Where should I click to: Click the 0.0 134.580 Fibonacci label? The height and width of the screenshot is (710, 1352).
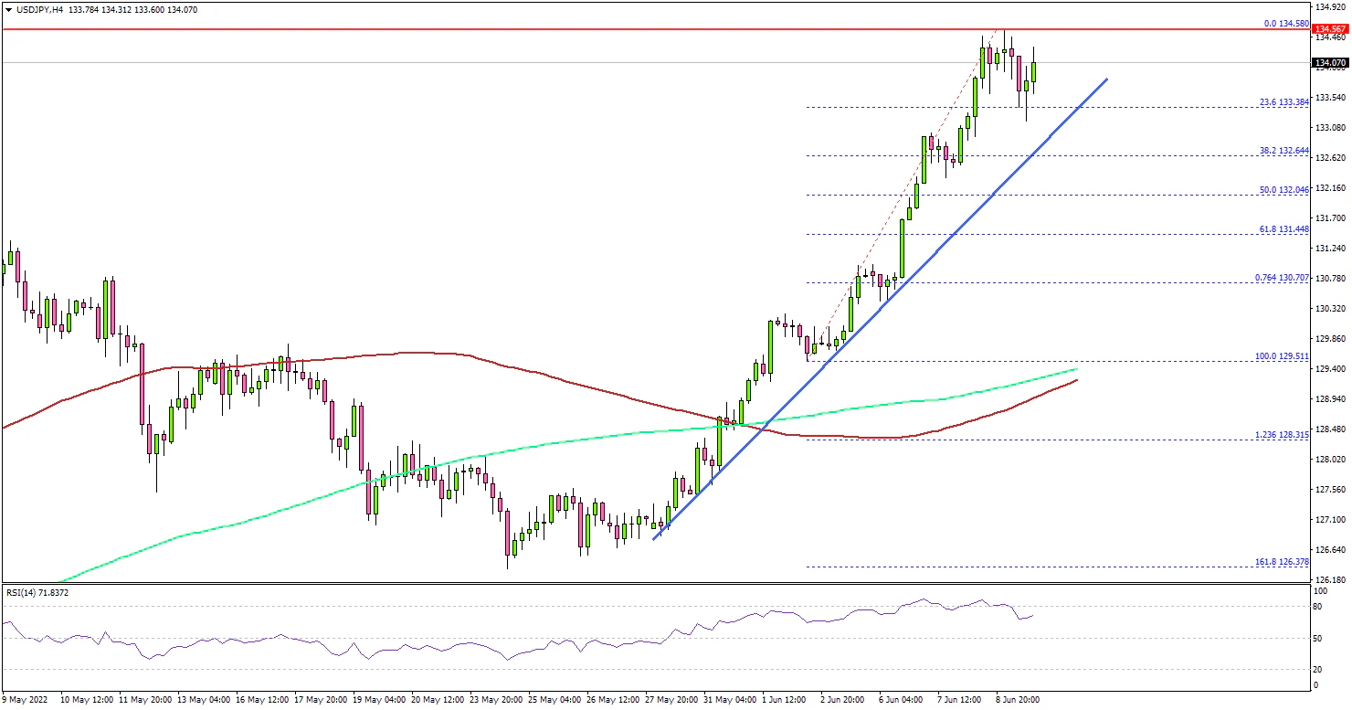tap(1286, 24)
